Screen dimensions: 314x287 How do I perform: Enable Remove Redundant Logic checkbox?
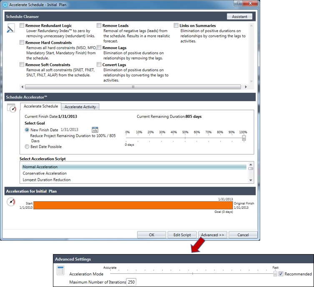pos(22,26)
